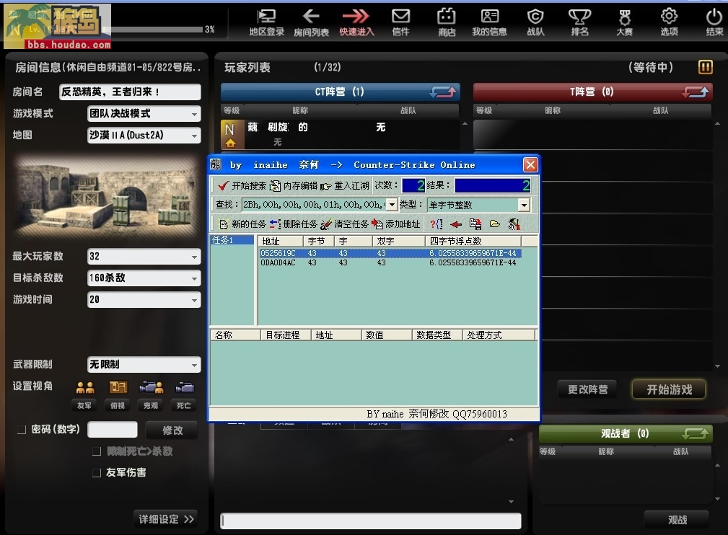728x535 pixels.
Task: Click the 开始游戏 start game button
Action: coord(669,389)
